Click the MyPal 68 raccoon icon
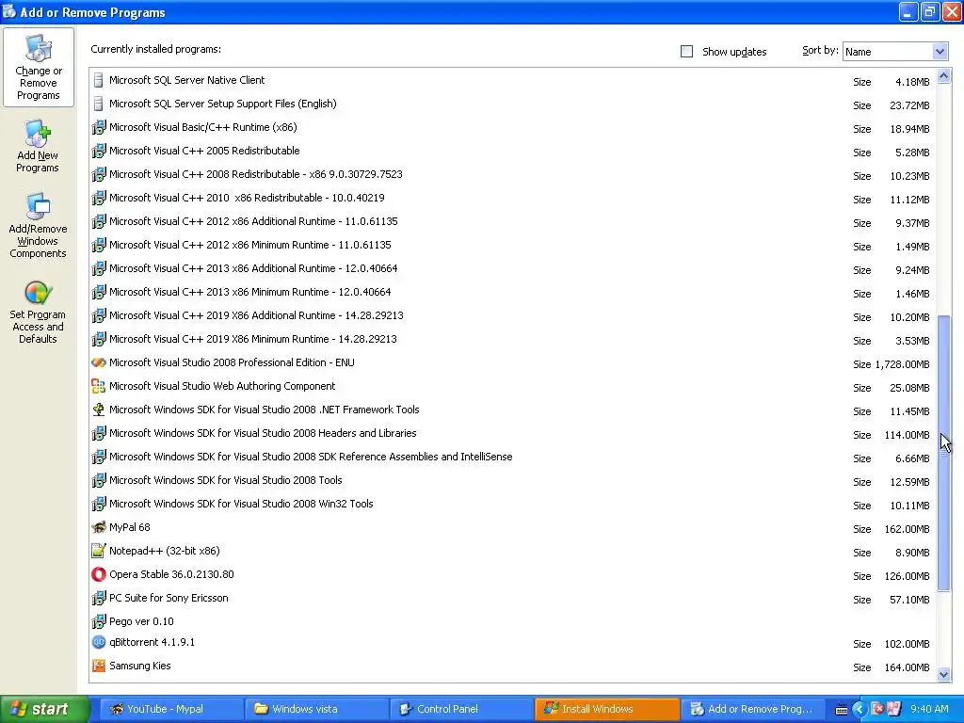964x723 pixels. 98,527
